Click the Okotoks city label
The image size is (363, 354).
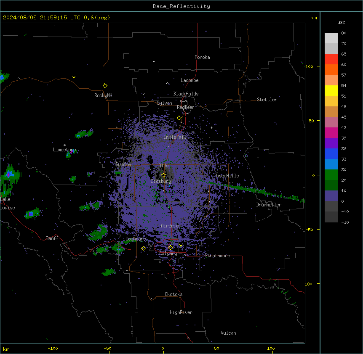tap(173, 294)
